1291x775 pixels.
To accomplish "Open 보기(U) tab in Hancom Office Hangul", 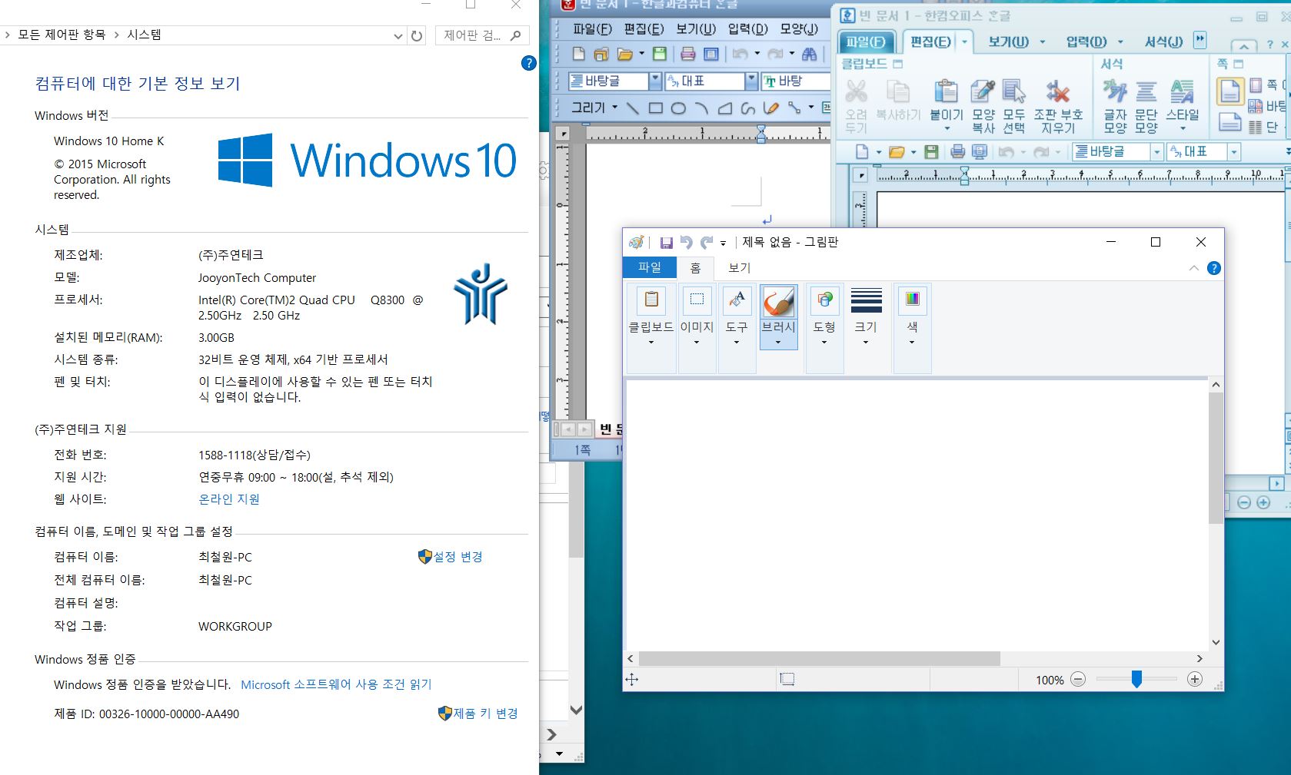I will click(1009, 41).
